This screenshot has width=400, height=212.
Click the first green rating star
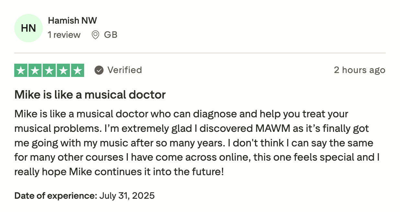21,70
